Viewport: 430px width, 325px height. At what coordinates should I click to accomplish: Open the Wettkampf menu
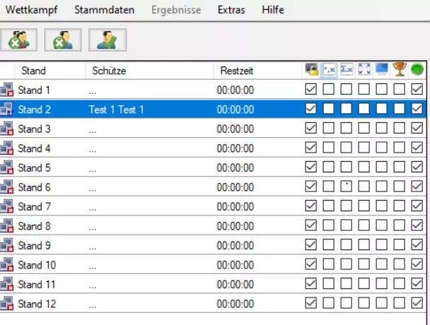click(32, 11)
